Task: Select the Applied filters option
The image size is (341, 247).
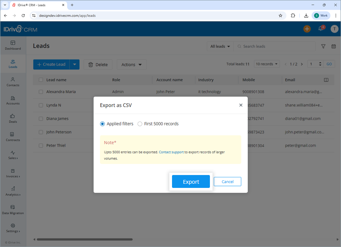Action: click(102, 123)
